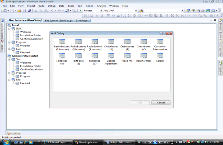Open the Any CPU platform dropdown
The height and width of the screenshot is (145, 223).
click(136, 11)
